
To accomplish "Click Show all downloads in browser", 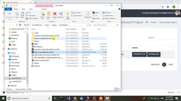I will point(171,92).
